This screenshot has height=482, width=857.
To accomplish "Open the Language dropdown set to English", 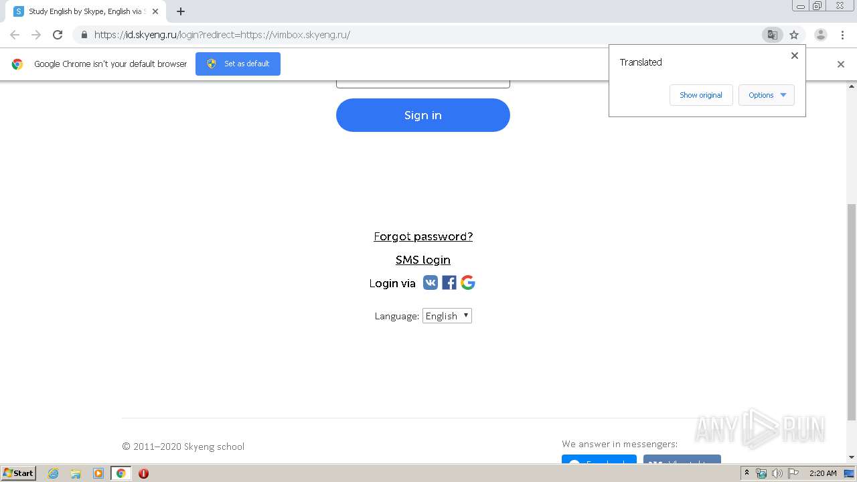I will click(x=447, y=316).
